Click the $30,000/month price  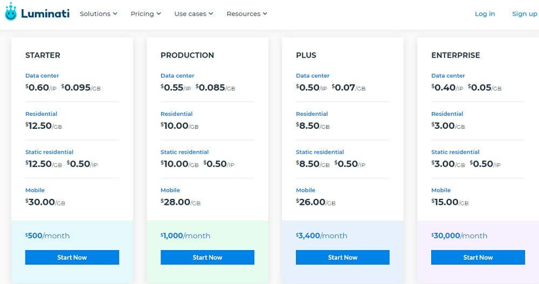(459, 236)
